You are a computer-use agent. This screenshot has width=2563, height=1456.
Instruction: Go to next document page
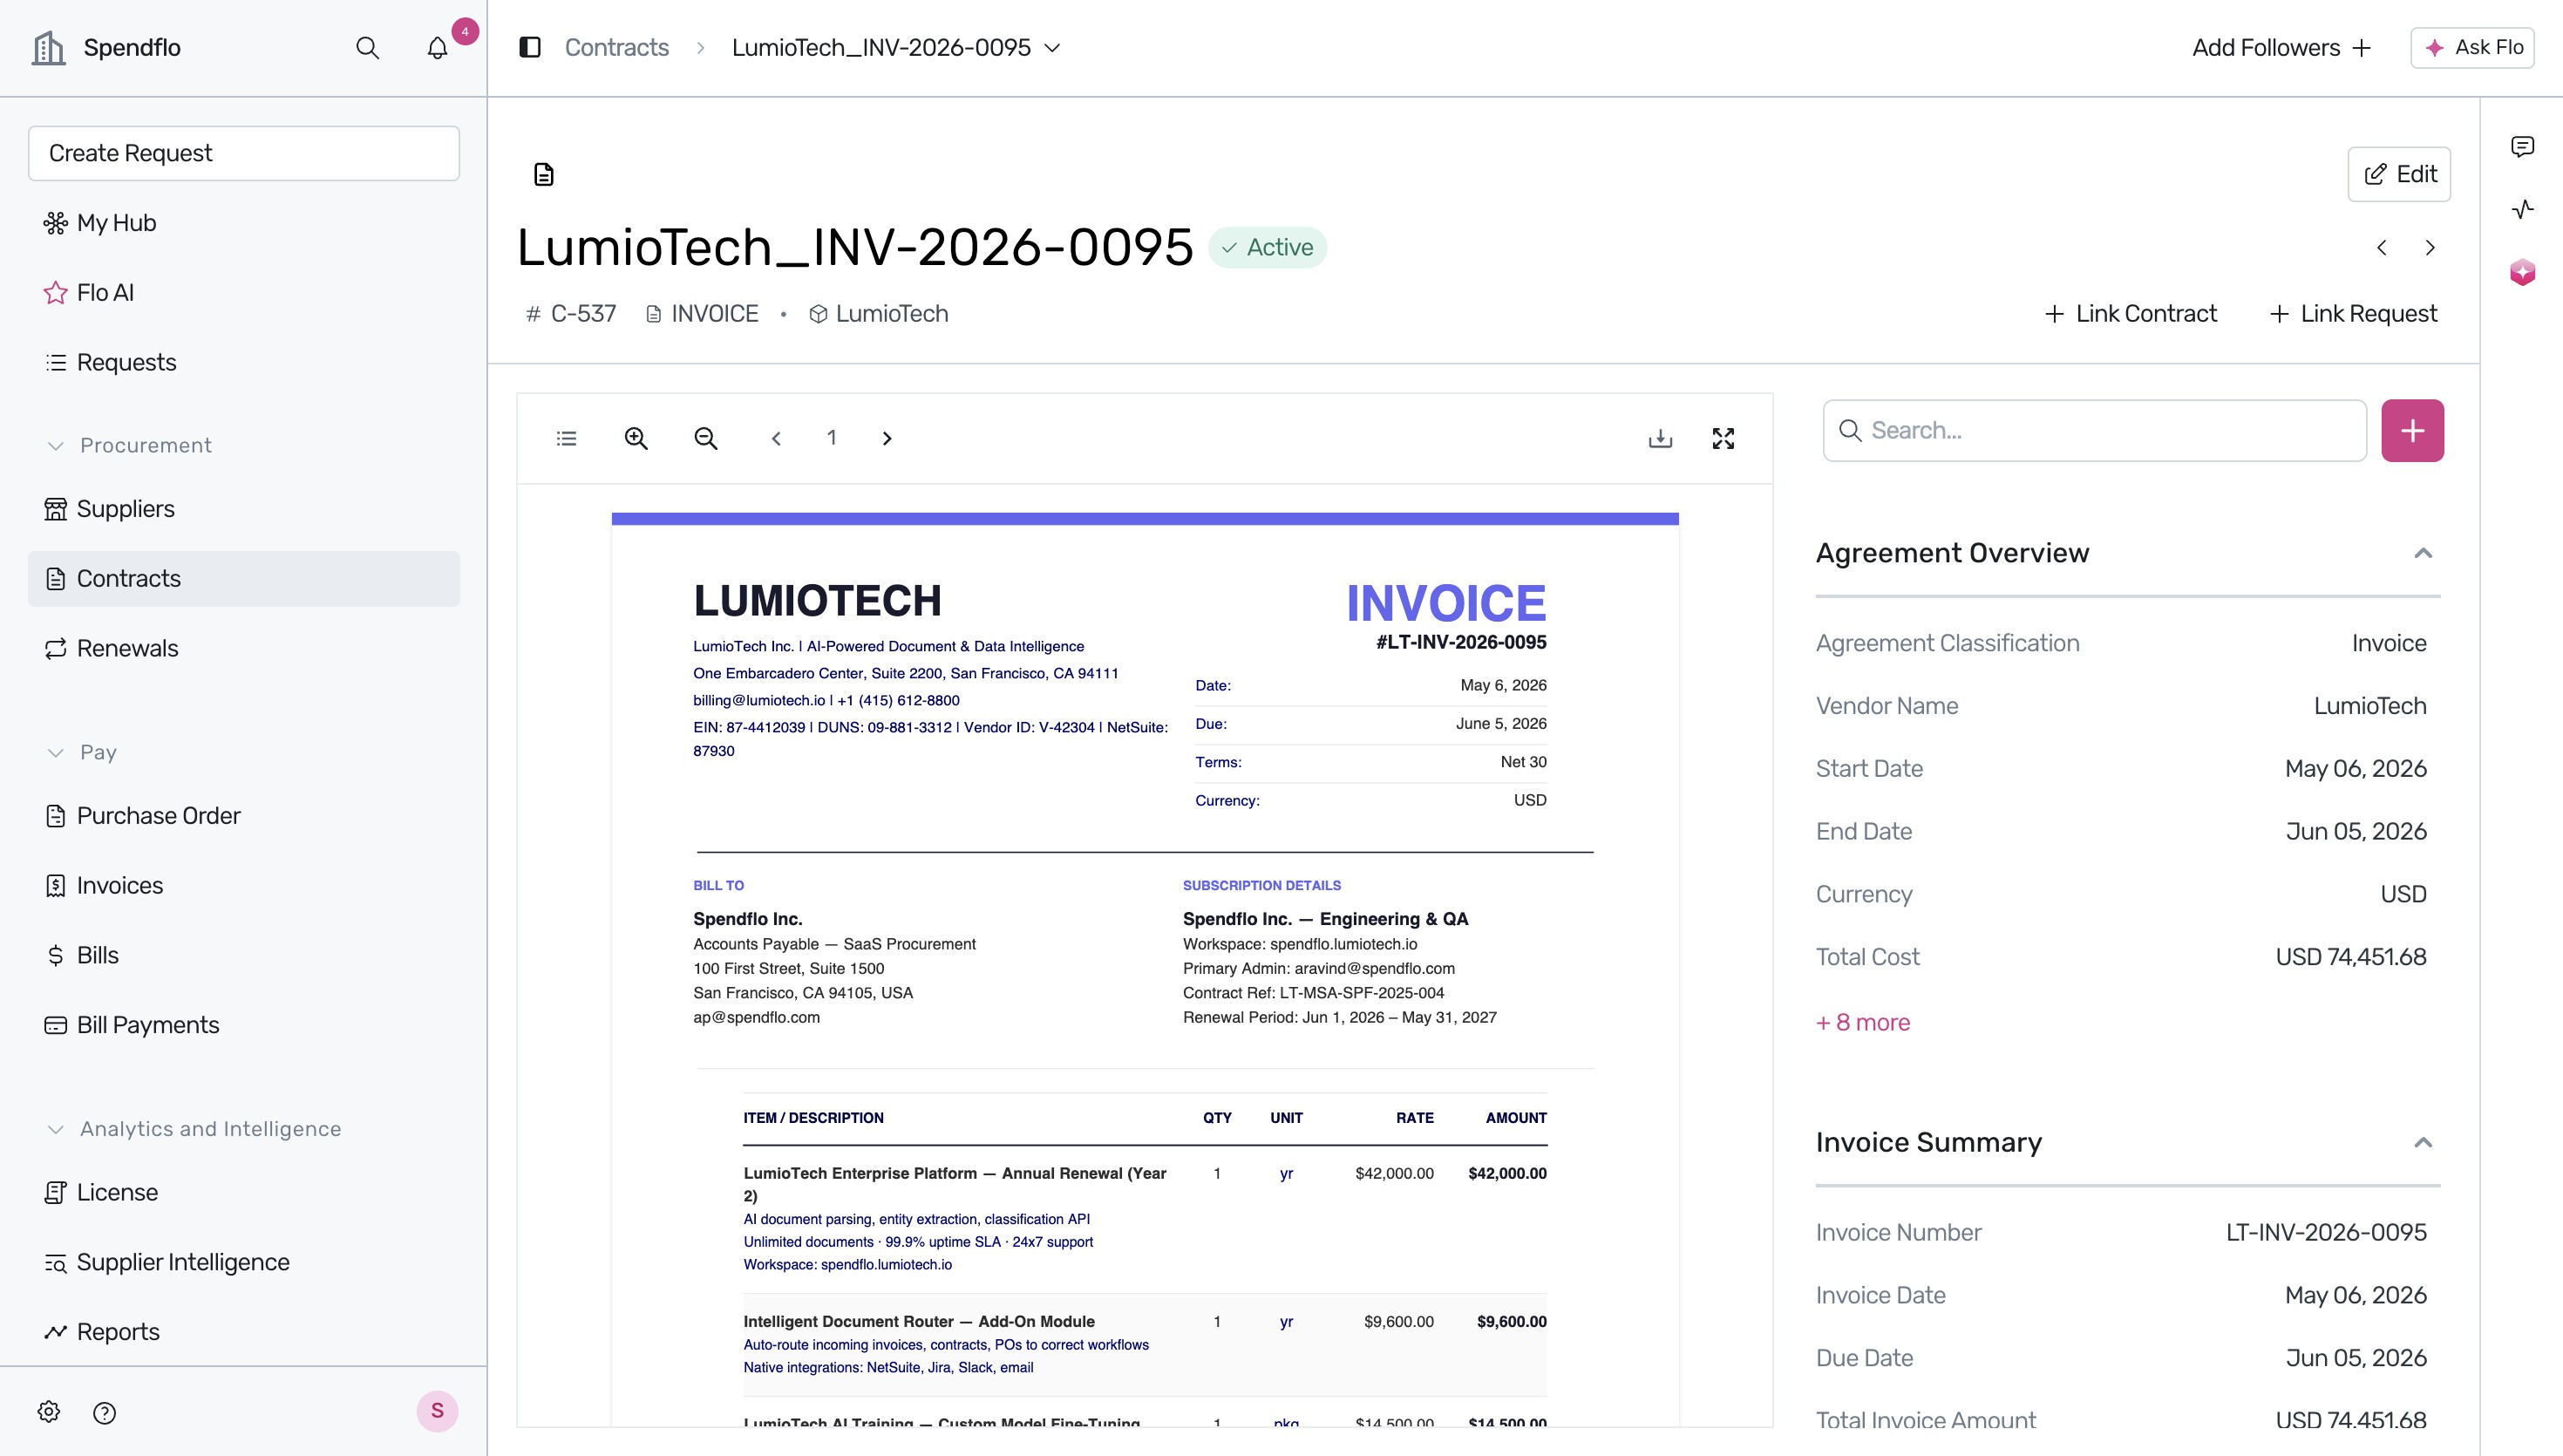(x=887, y=438)
